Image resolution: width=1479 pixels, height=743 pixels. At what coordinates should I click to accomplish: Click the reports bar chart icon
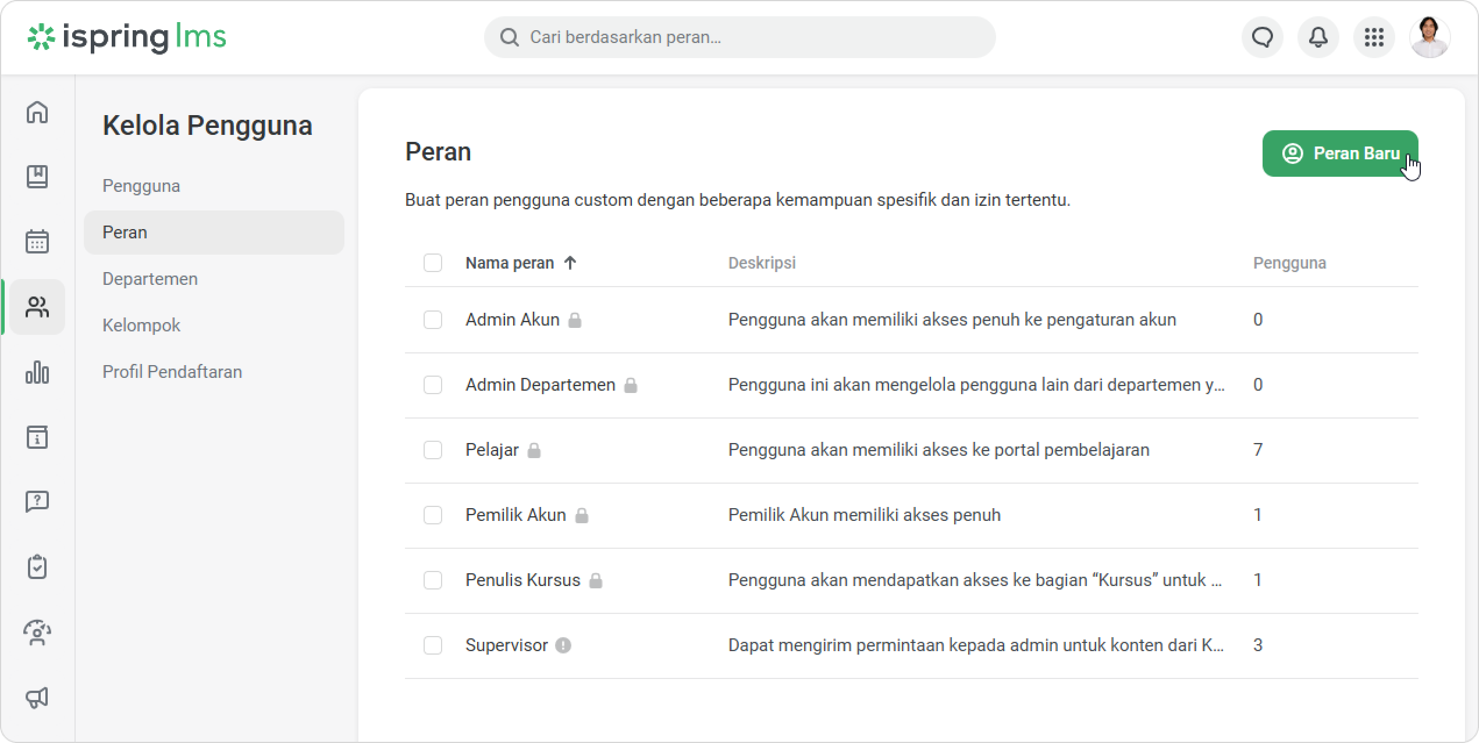click(37, 372)
